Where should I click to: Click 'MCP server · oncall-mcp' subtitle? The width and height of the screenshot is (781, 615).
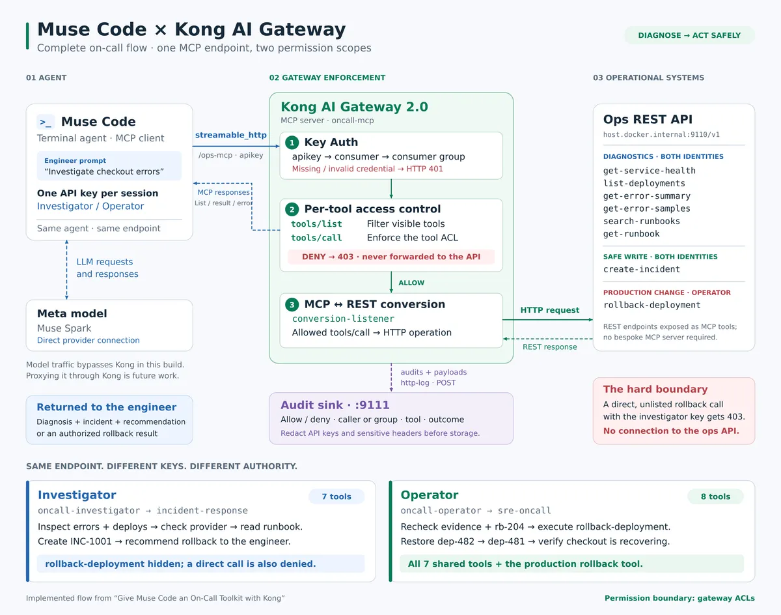pos(328,120)
